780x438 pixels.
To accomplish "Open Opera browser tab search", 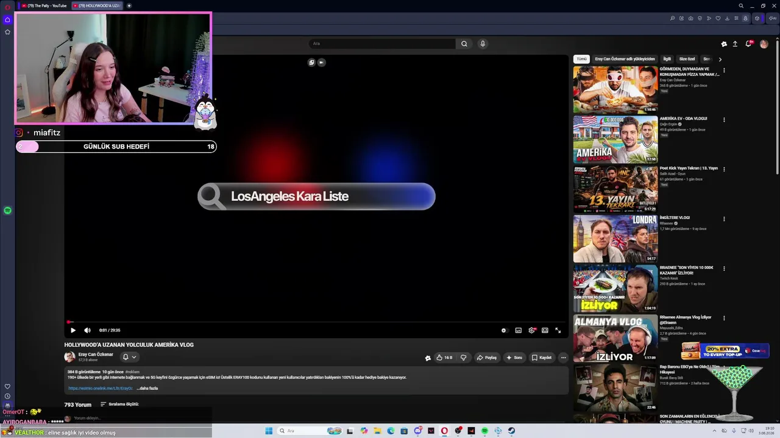I will click(x=741, y=5).
